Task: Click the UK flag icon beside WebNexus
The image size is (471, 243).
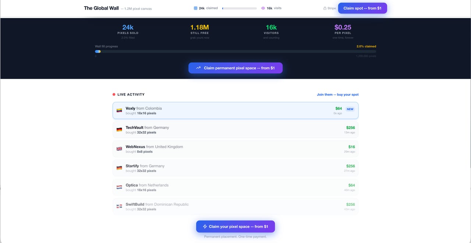Action: click(x=119, y=149)
